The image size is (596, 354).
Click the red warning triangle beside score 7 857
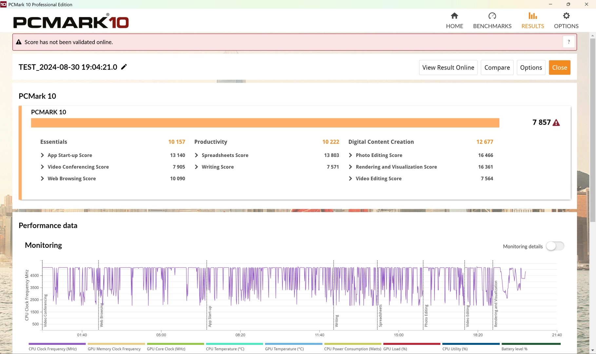[556, 123]
